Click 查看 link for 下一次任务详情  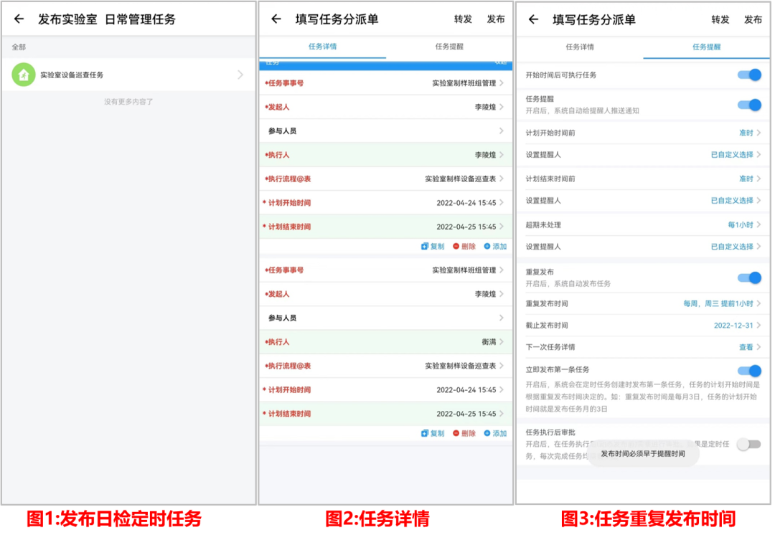pos(748,347)
